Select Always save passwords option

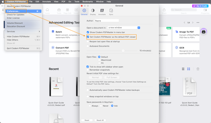click(x=90, y=106)
